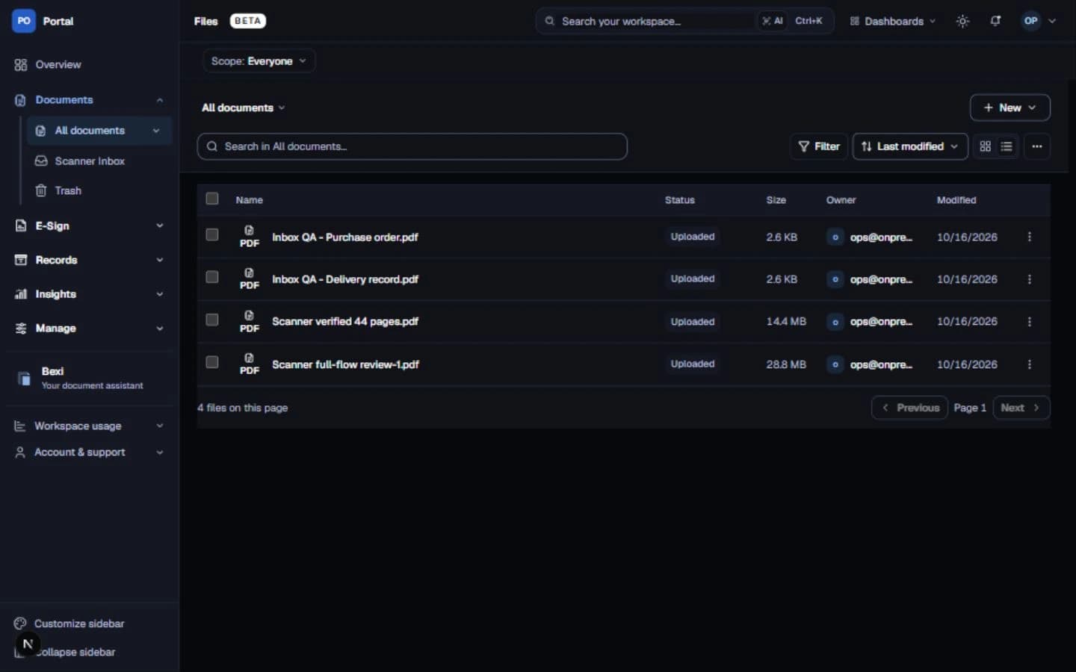Open the Scope: Everyone dropdown
Viewport: 1076px width, 672px height.
pyautogui.click(x=259, y=61)
